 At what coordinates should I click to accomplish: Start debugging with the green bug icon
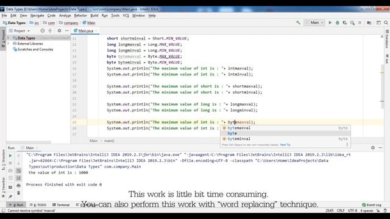click(x=338, y=23)
